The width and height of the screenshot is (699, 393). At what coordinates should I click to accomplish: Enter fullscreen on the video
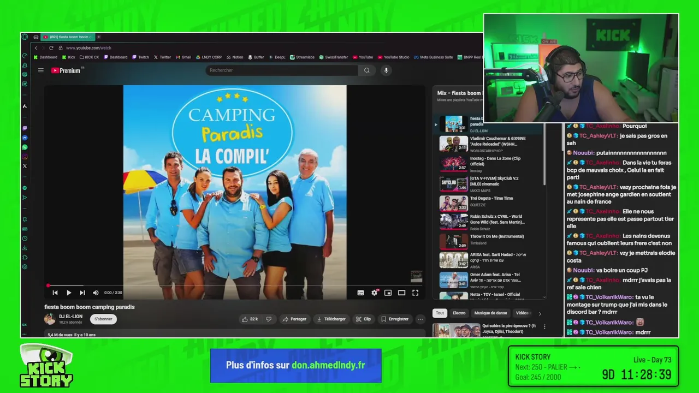pyautogui.click(x=416, y=293)
